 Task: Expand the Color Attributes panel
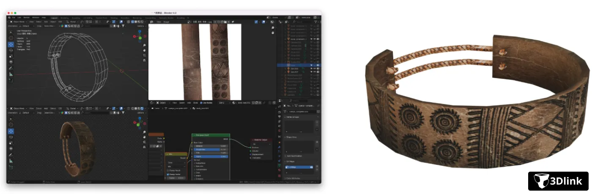[292, 178]
